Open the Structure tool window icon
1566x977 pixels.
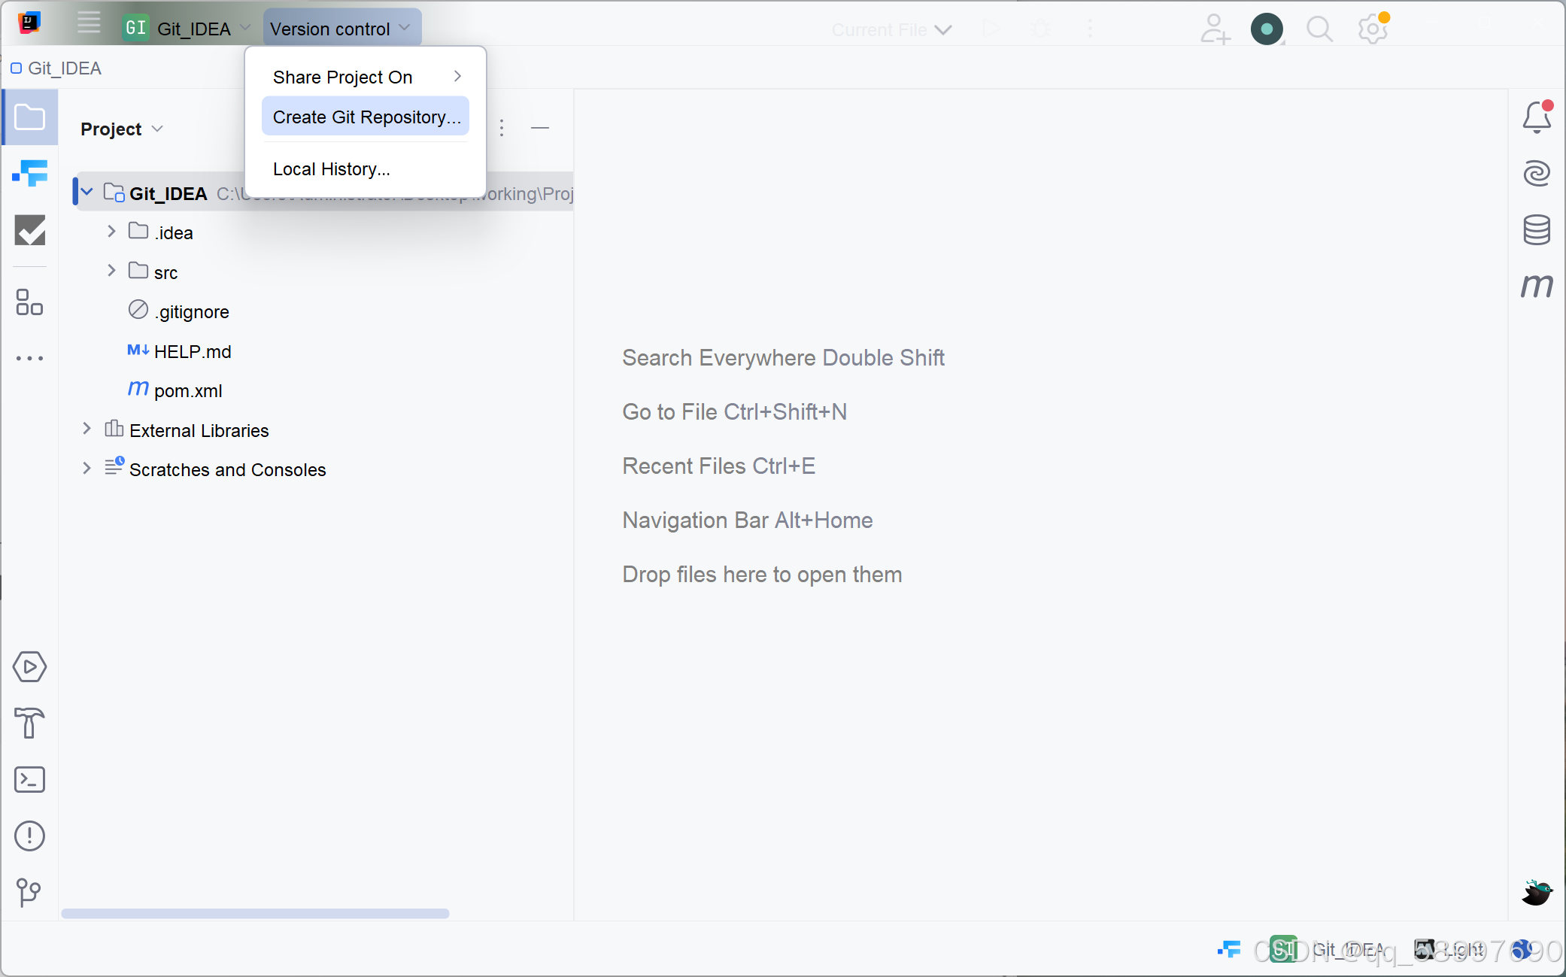29,302
